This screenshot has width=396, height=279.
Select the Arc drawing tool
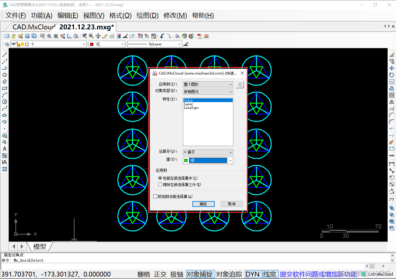coord(5,95)
